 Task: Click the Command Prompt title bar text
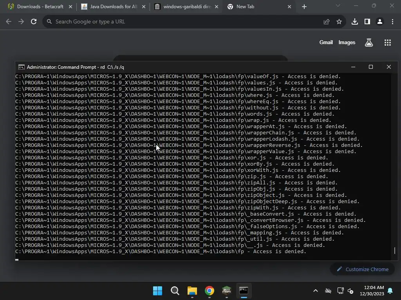coord(76,67)
